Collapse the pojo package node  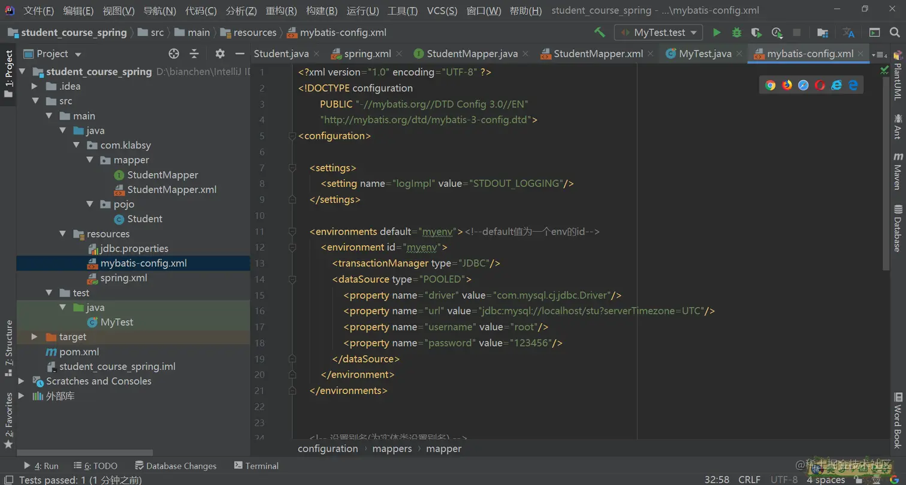point(90,204)
